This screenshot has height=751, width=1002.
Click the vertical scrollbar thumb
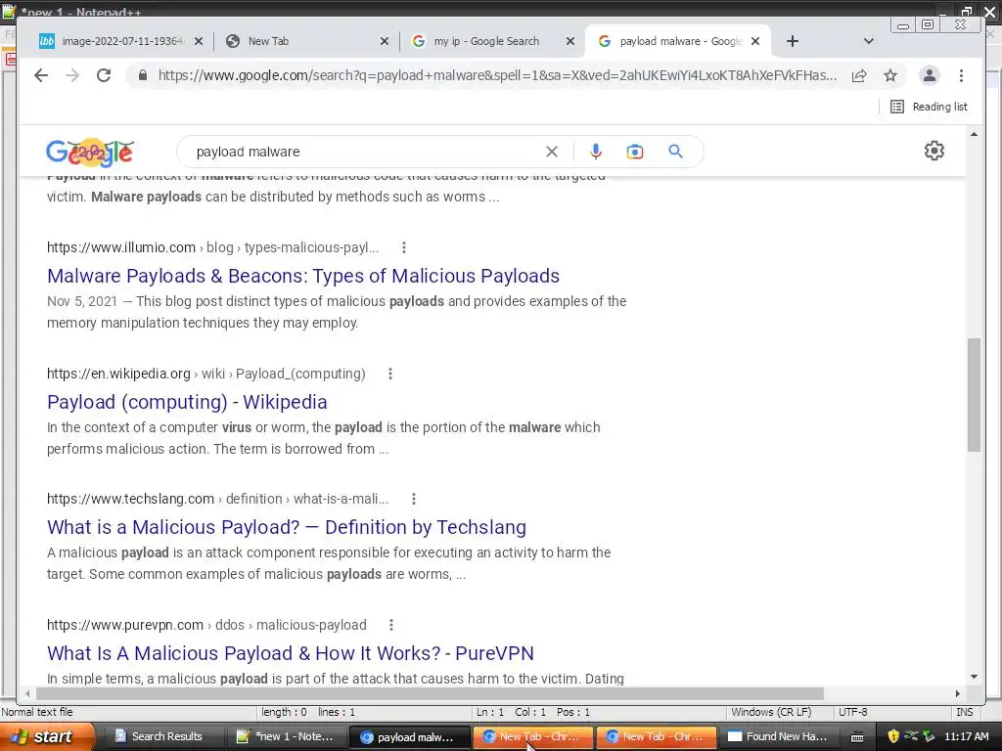[974, 395]
